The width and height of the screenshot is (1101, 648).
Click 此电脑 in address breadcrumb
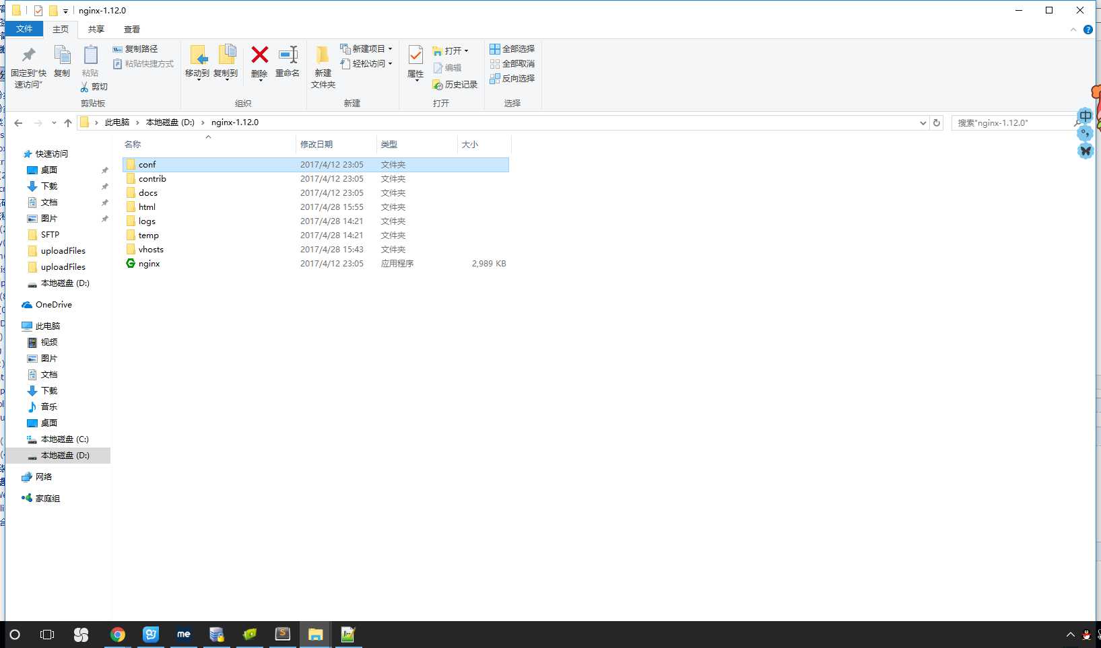117,122
